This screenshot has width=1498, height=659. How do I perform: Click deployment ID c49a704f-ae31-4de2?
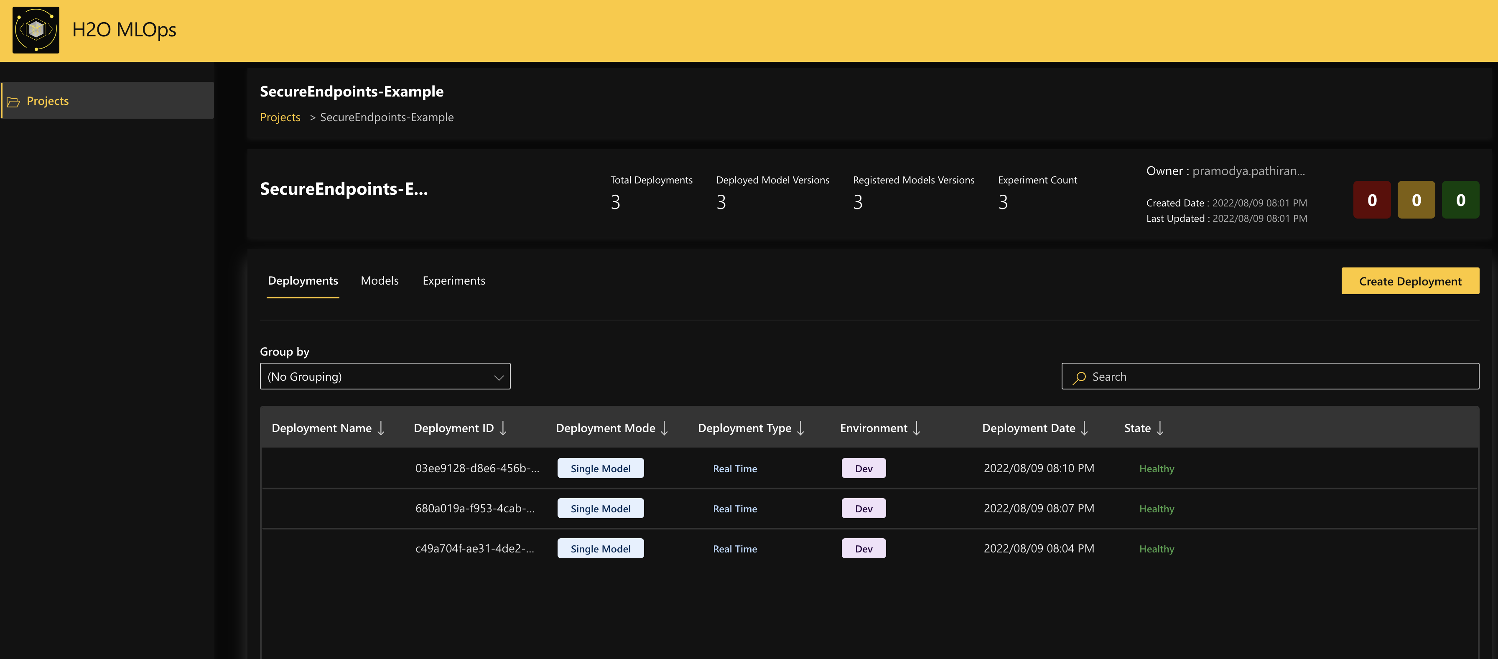click(474, 549)
